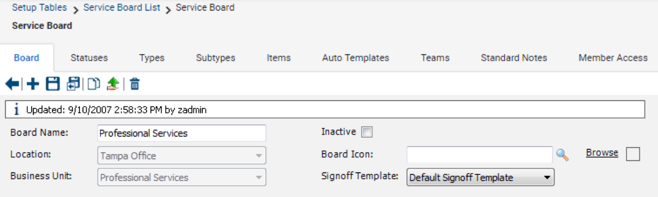The image size is (658, 197).
Task: Navigate to Service Board List breadcrumb
Action: 122,8
